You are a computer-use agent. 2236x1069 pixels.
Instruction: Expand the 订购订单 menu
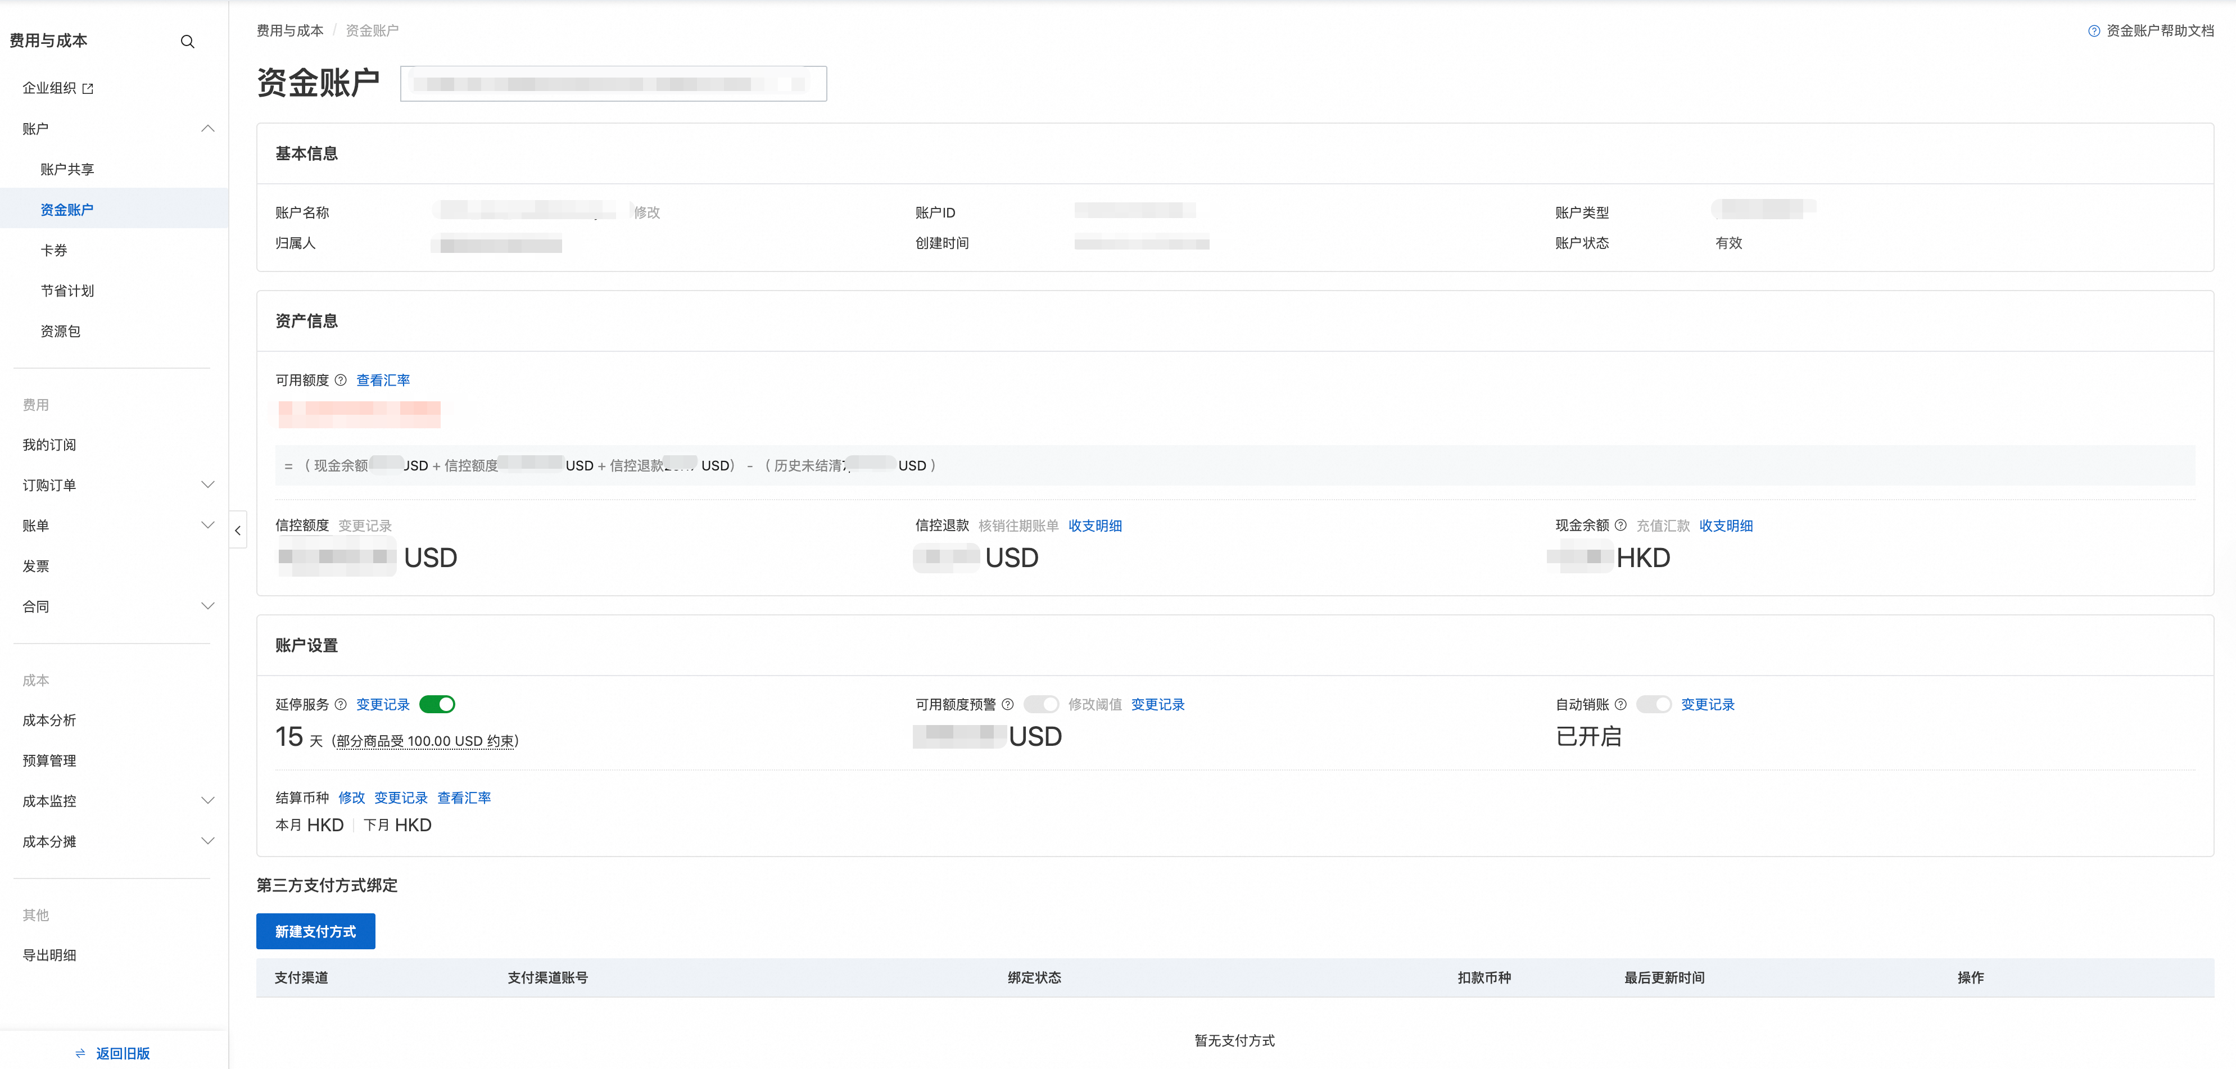207,485
